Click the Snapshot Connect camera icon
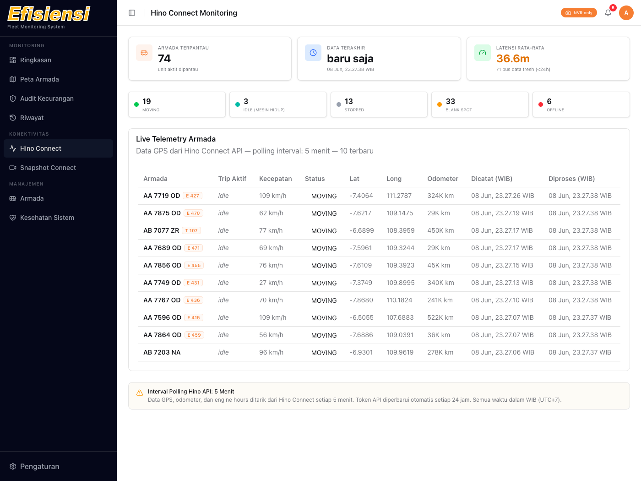The width and height of the screenshot is (641, 481). [x=13, y=168]
